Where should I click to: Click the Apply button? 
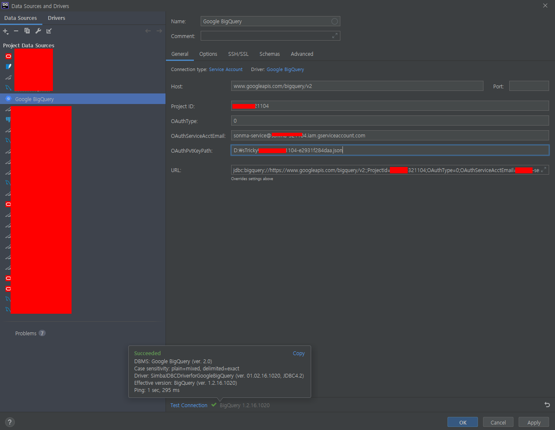(534, 422)
